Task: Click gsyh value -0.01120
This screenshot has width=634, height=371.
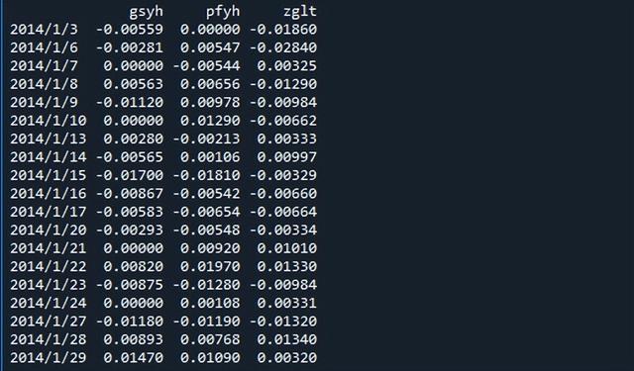Action: click(x=130, y=102)
